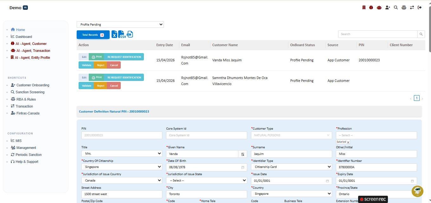The width and height of the screenshot is (431, 203).
Task: Click the add-user icon in header
Action: [x=388, y=8]
